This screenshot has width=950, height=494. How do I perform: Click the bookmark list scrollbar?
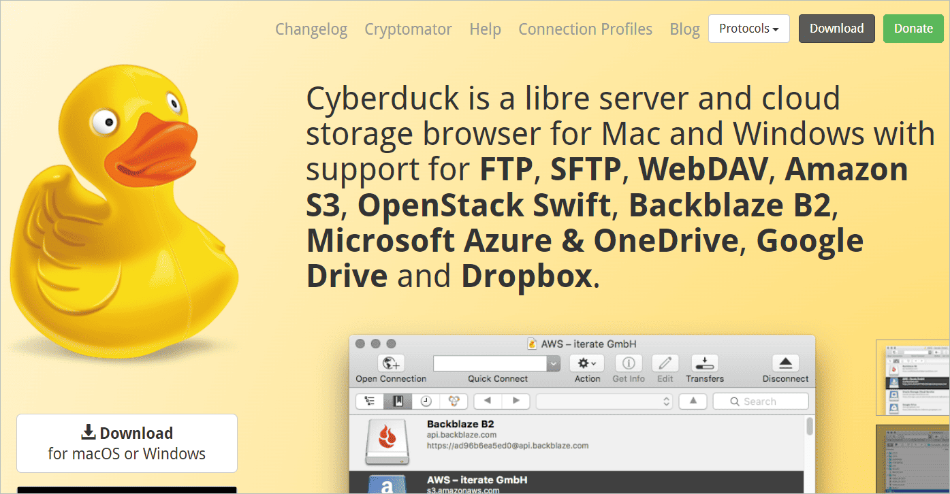pyautogui.click(x=810, y=426)
